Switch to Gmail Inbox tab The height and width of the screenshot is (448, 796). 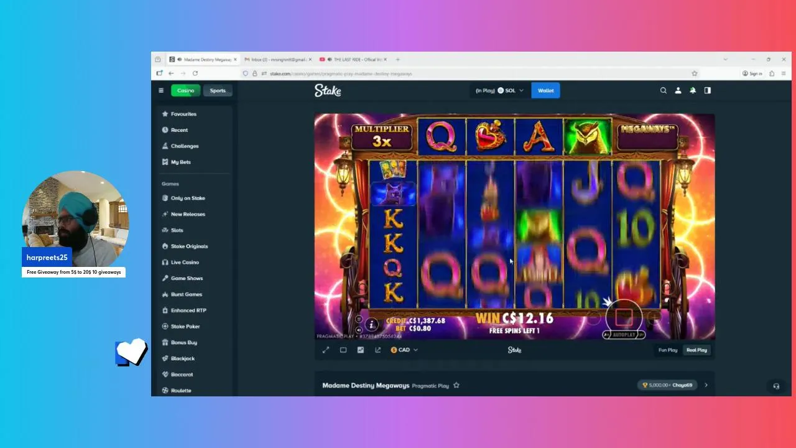pos(277,59)
